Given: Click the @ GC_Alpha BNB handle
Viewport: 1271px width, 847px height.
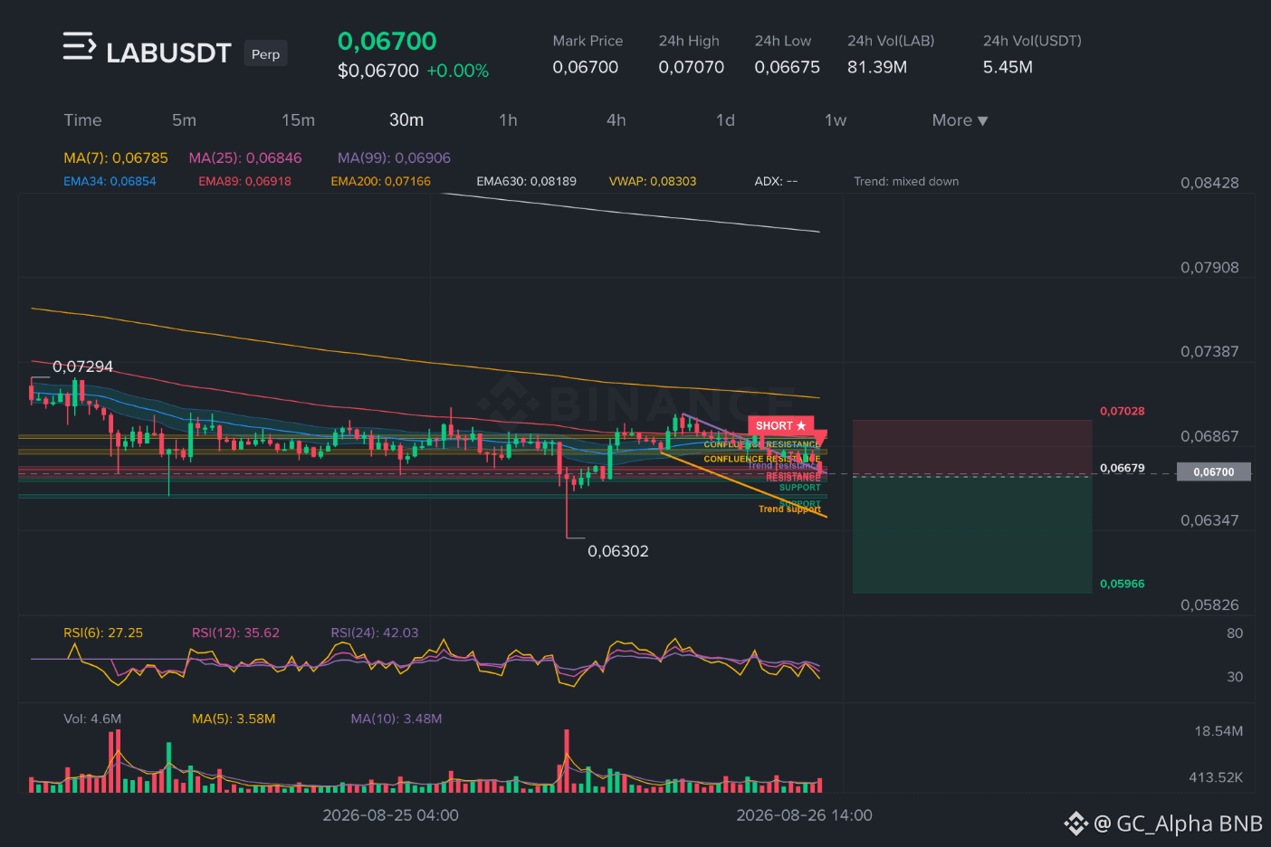Looking at the screenshot, I should 1178,823.
